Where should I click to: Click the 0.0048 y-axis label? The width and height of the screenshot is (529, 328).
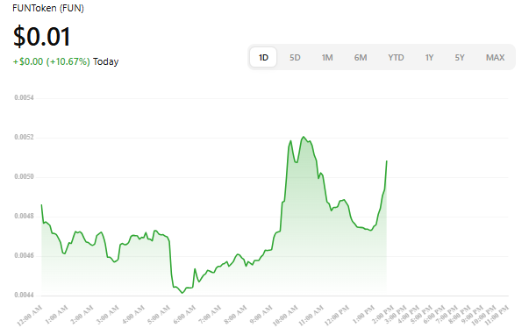pyautogui.click(x=24, y=216)
